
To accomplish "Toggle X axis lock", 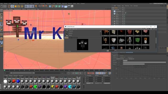I will (26, 6).
